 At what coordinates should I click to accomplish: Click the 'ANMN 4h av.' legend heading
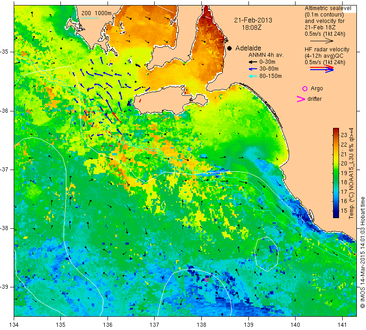[266, 55]
